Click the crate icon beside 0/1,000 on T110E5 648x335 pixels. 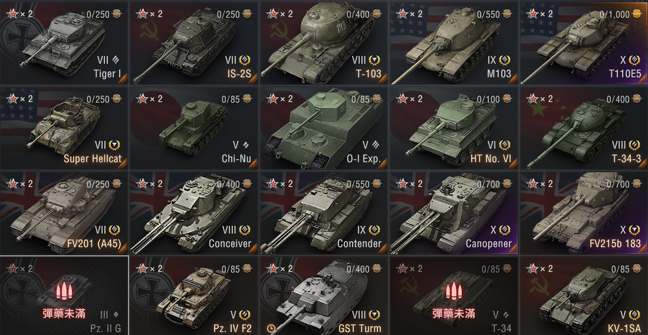[x=636, y=15]
